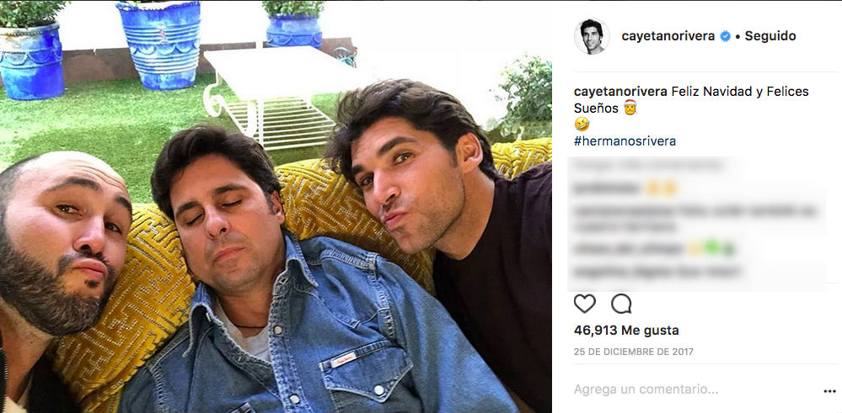Viewport: 842px width, 413px height.
Task: Select the last blurred comment line
Action: [x=657, y=273]
